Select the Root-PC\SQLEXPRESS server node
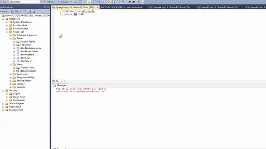266x149 pixels. [27, 16]
